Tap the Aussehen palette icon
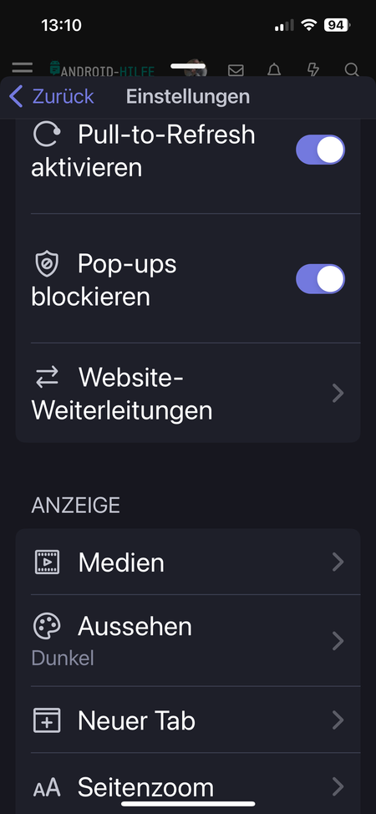The width and height of the screenshot is (376, 814). [x=47, y=626]
